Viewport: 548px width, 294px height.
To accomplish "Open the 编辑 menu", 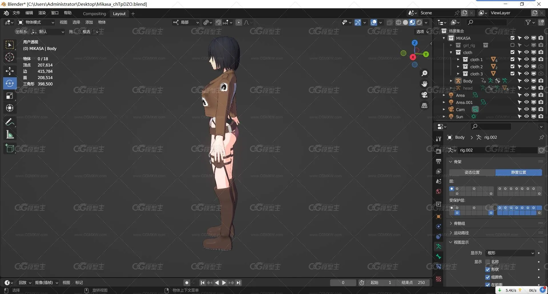I will pos(29,13).
